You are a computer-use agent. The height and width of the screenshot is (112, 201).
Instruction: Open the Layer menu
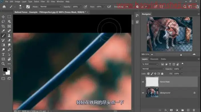pyautogui.click(x=24, y=1)
